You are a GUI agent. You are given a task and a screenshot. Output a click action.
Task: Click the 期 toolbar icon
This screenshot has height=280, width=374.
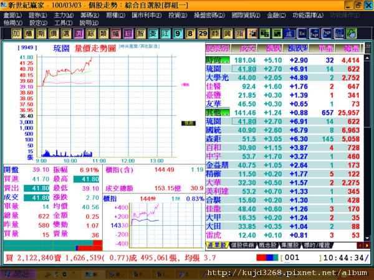tap(41, 34)
